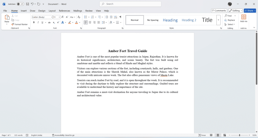The width and height of the screenshot is (258, 138).
Task: Collapse the ribbon with chevron
Action: 254,27
